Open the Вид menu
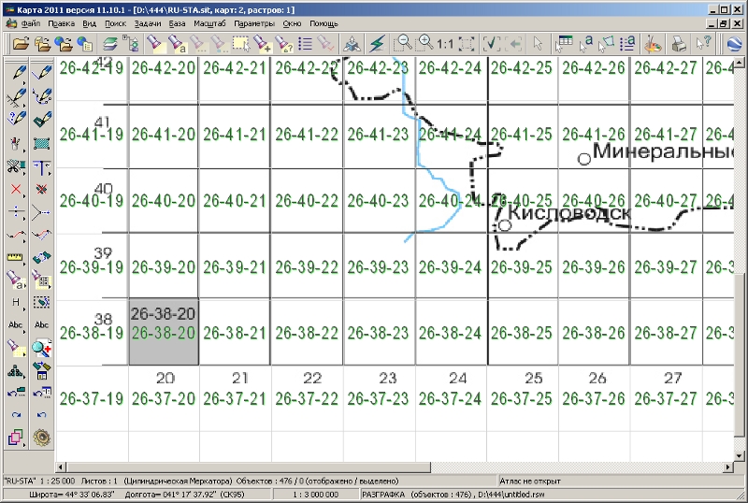The height and width of the screenshot is (503, 748). pos(89,23)
